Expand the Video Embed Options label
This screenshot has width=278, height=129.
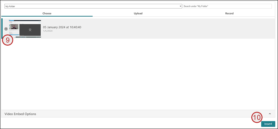tap(20, 114)
